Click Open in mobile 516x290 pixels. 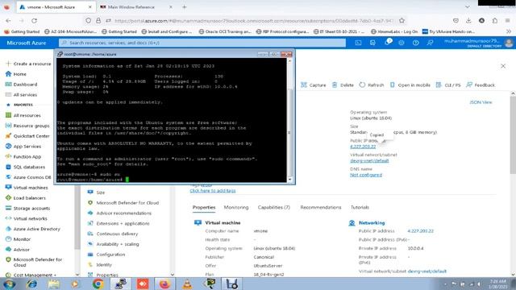click(410, 85)
